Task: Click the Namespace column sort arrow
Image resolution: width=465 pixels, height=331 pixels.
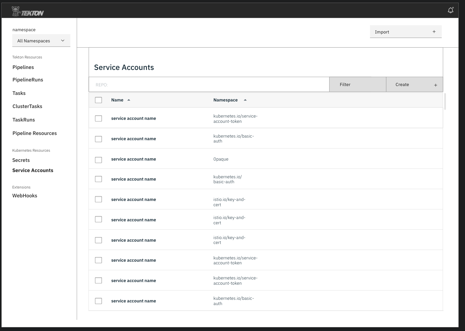Action: coord(245,100)
